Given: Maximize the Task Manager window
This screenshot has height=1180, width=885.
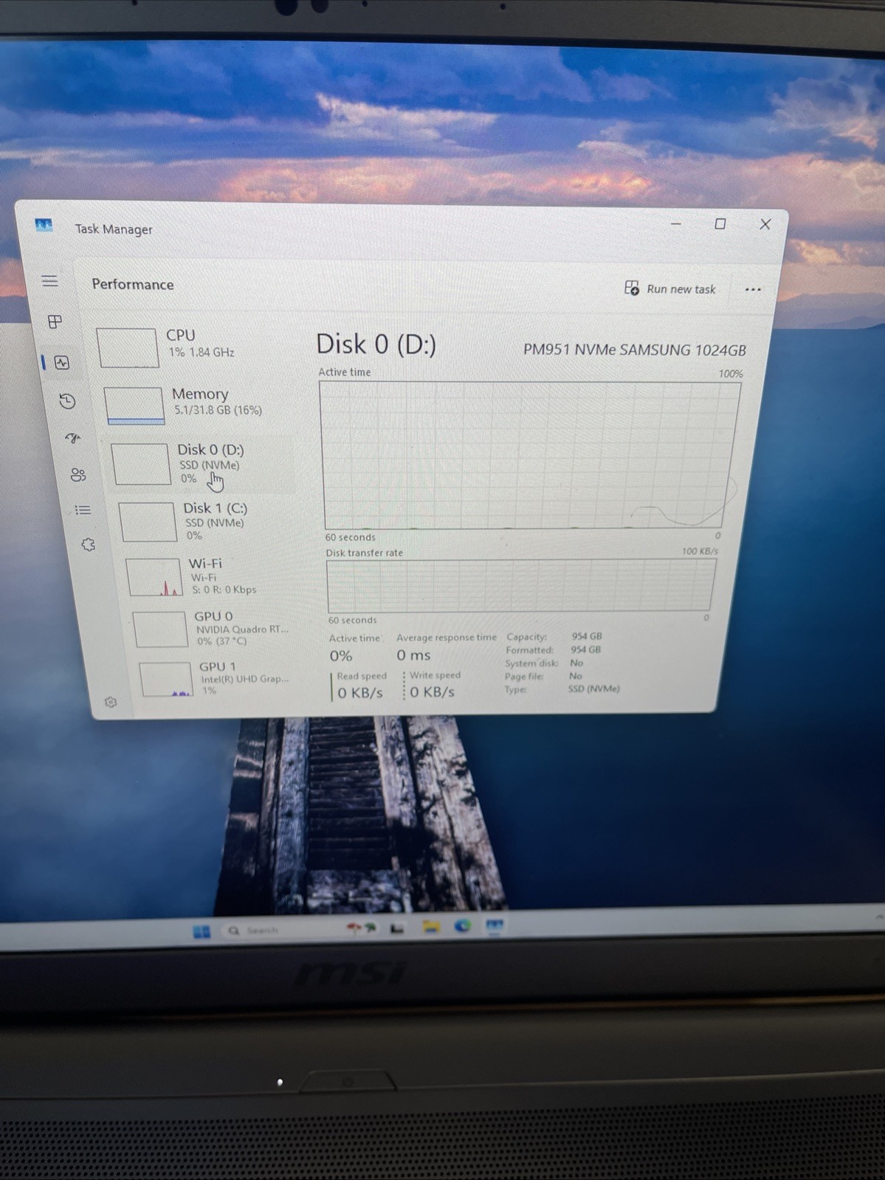Looking at the screenshot, I should (x=720, y=224).
